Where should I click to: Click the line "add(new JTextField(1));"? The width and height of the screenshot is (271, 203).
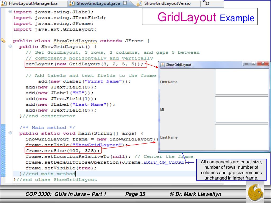61,99
